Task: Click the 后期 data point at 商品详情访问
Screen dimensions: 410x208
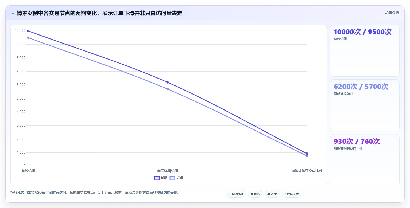Action: [168, 89]
